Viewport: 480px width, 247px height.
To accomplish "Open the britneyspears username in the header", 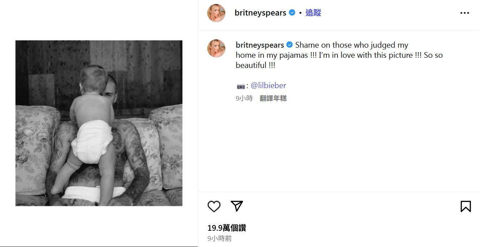I will pos(260,13).
